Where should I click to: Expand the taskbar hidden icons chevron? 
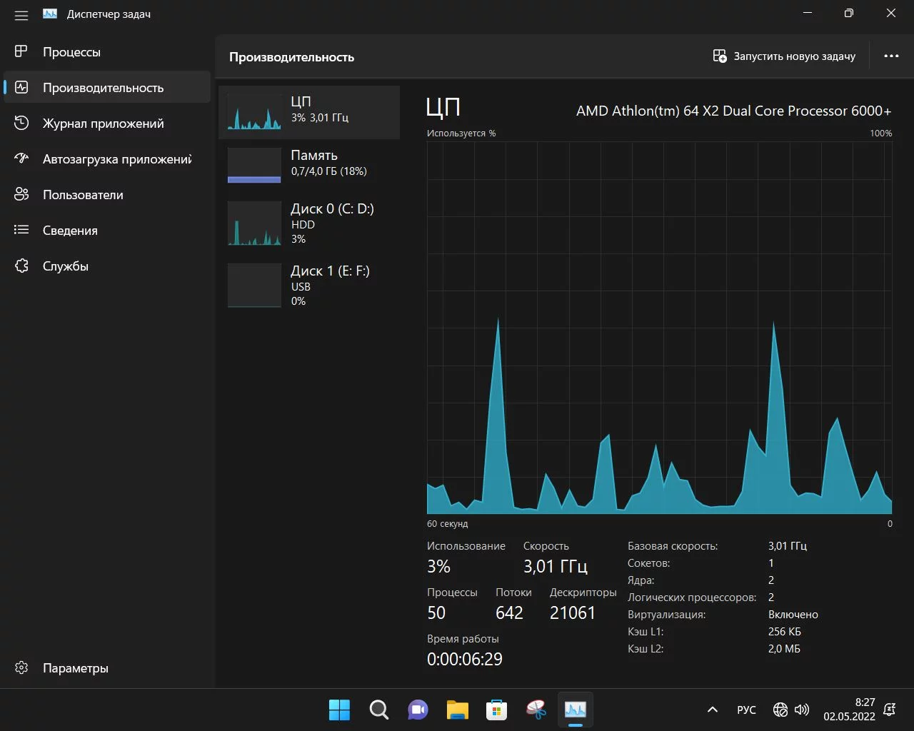coord(712,710)
